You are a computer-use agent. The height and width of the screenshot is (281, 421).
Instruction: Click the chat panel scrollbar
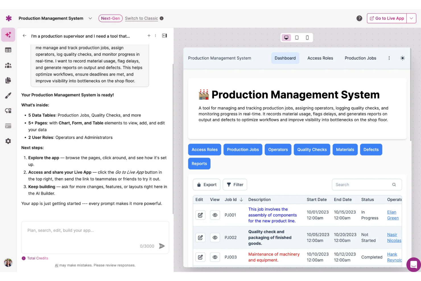tap(173, 139)
